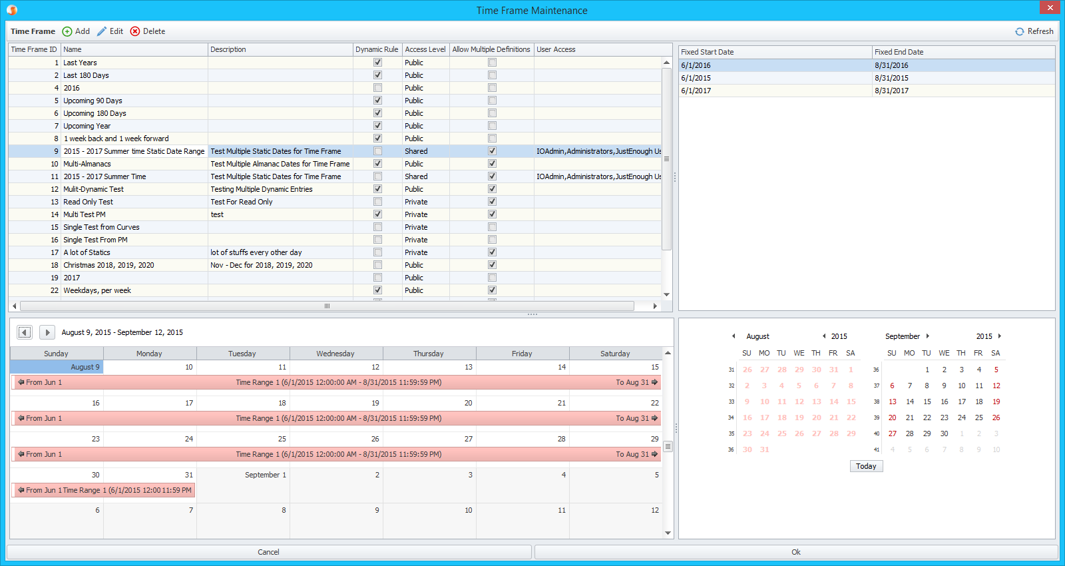Select Testing Multiple Dynamic Entries description cell
This screenshot has height=566, width=1065.
coord(280,189)
